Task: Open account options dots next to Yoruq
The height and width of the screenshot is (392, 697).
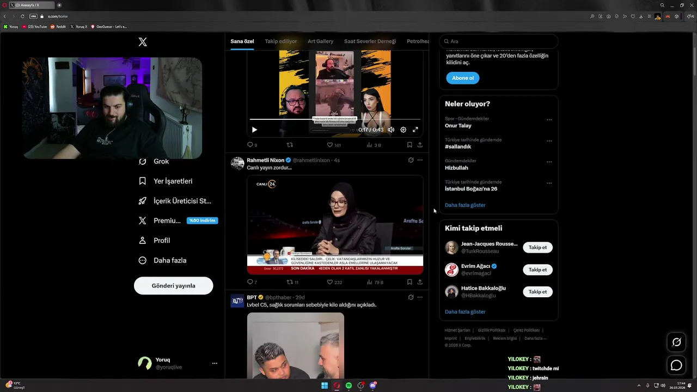Action: click(x=215, y=363)
